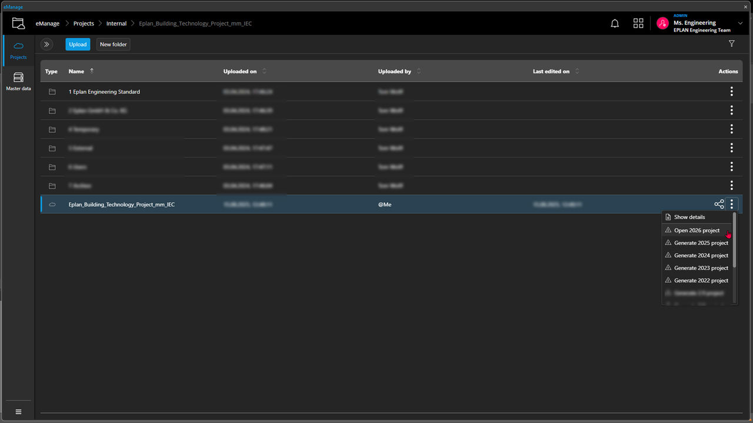Open the 1 Eplan Engineering Standard folder

[x=104, y=92]
